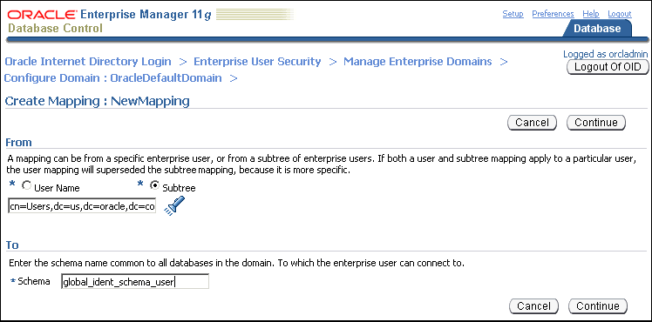This screenshot has height=322, width=652.
Task: Open the Help link
Action: coord(591,14)
